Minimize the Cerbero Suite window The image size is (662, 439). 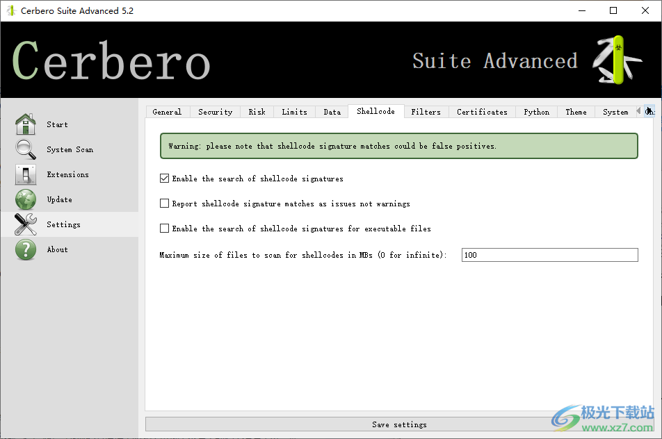[582, 10]
